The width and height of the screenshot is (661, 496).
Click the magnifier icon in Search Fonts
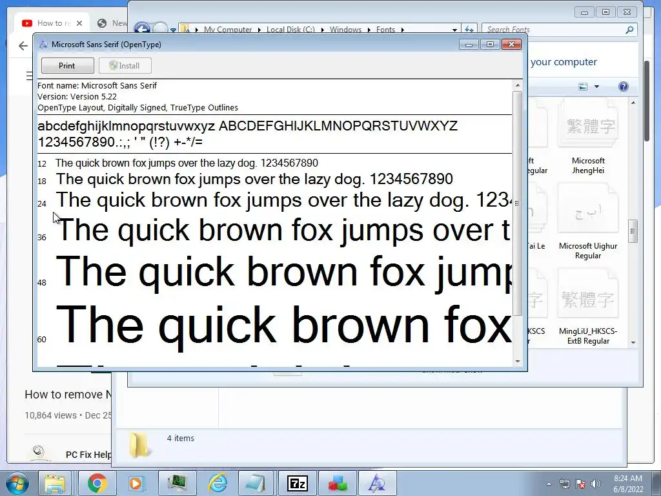tap(629, 30)
